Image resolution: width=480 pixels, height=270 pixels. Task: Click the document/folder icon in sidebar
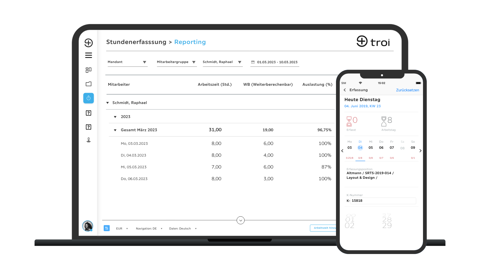pyautogui.click(x=89, y=84)
